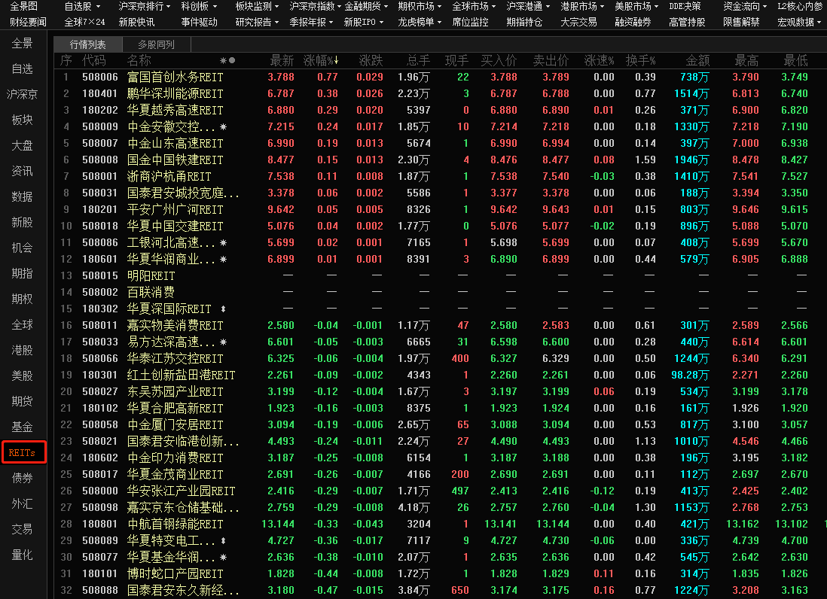Select the row 红土创新盐田港REIT
The image size is (827, 599).
click(441, 375)
